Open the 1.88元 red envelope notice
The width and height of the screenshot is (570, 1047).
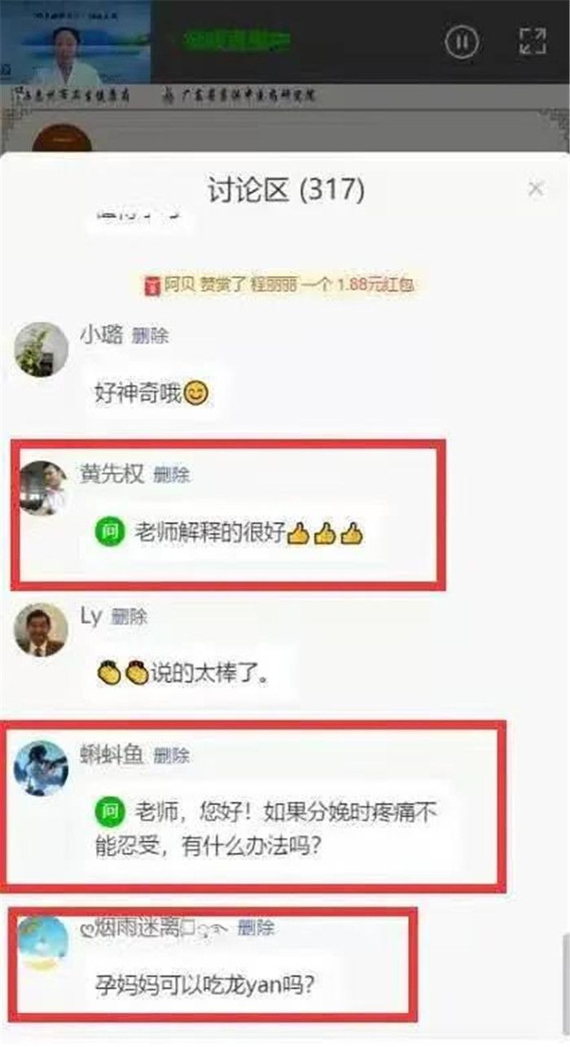pyautogui.click(x=279, y=285)
